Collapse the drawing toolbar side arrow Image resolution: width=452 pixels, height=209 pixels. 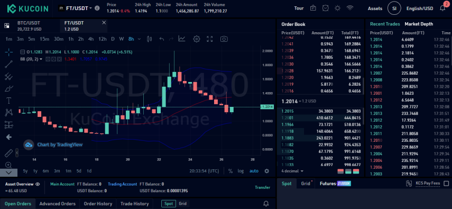[x=17, y=152]
